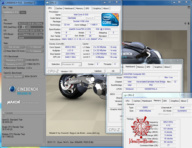Open the Processor #1 selection dropdown
192x148 pixels.
pyautogui.click(x=80, y=64)
